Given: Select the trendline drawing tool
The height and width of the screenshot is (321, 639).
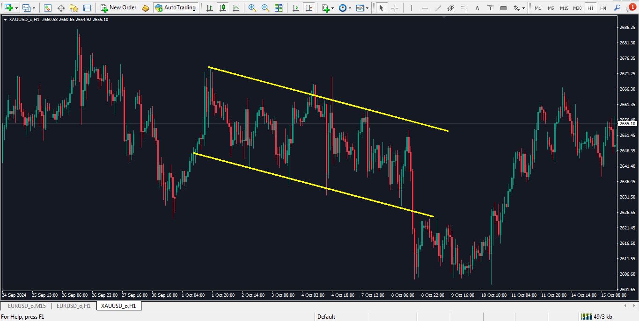Looking at the screenshot, I should coord(438,8).
